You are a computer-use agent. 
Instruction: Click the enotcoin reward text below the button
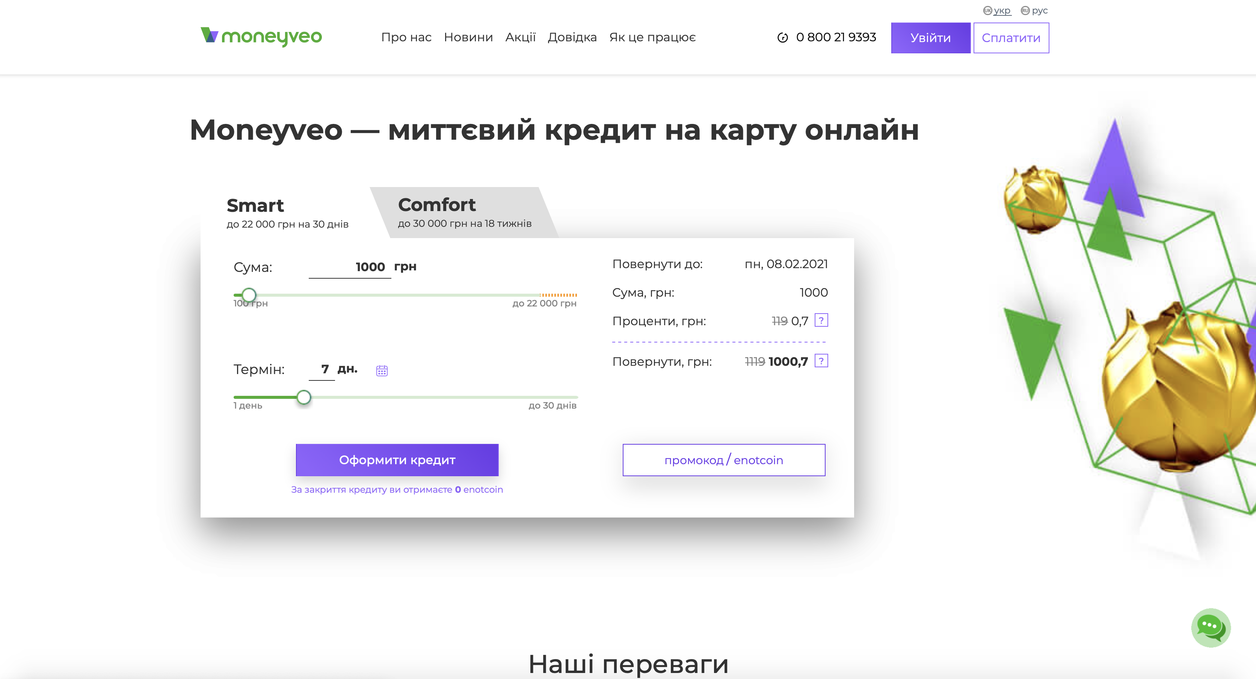pyautogui.click(x=397, y=489)
